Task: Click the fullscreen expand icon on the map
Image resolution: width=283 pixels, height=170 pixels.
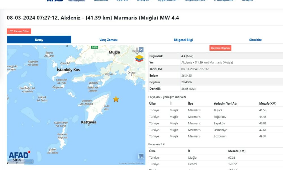Action: pyautogui.click(x=141, y=50)
